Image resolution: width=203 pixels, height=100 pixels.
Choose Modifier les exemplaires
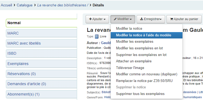(x=146, y=42)
